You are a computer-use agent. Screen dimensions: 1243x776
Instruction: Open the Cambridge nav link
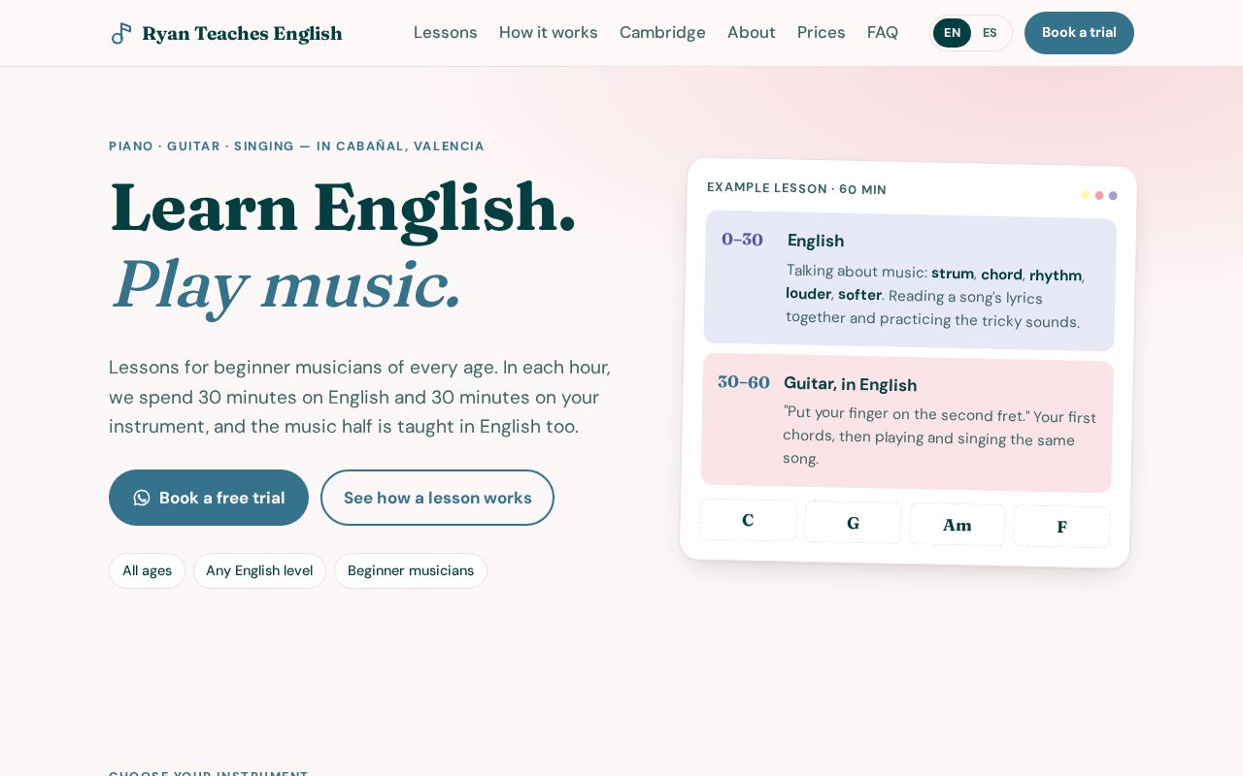click(662, 32)
